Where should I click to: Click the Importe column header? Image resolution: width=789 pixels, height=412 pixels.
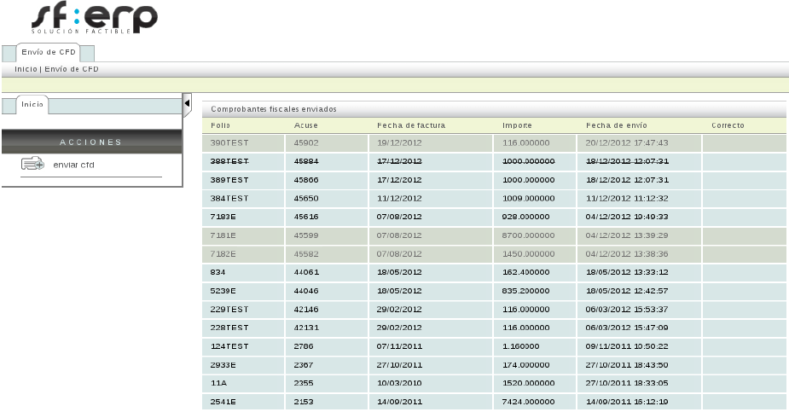click(x=518, y=126)
